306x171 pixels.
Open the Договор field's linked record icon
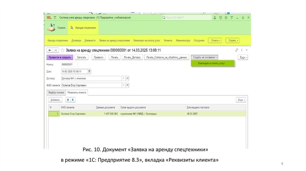point(127,78)
